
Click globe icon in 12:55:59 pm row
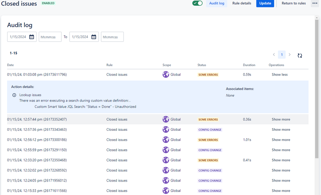click(x=166, y=150)
